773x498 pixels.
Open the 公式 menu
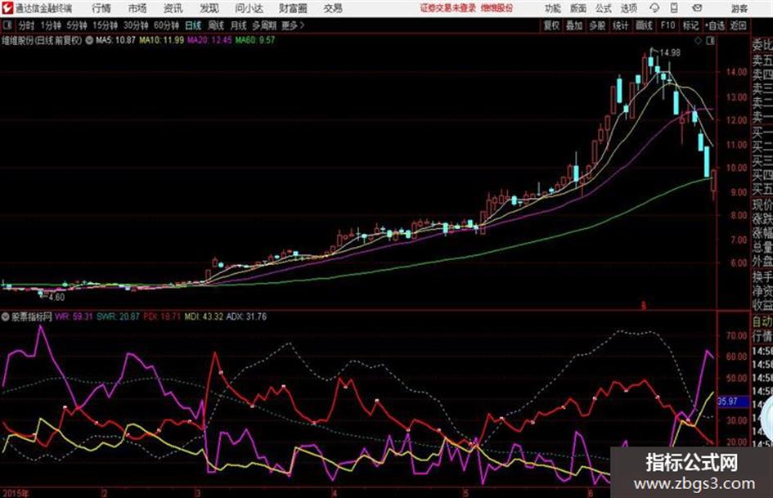pos(604,8)
